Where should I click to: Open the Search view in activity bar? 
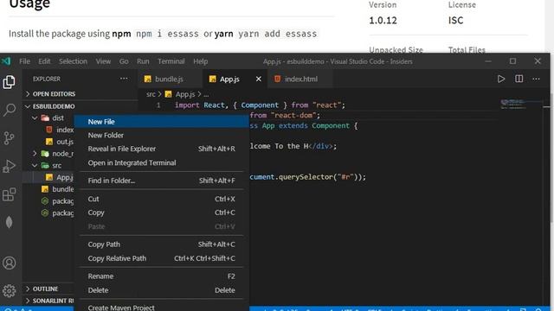10,110
